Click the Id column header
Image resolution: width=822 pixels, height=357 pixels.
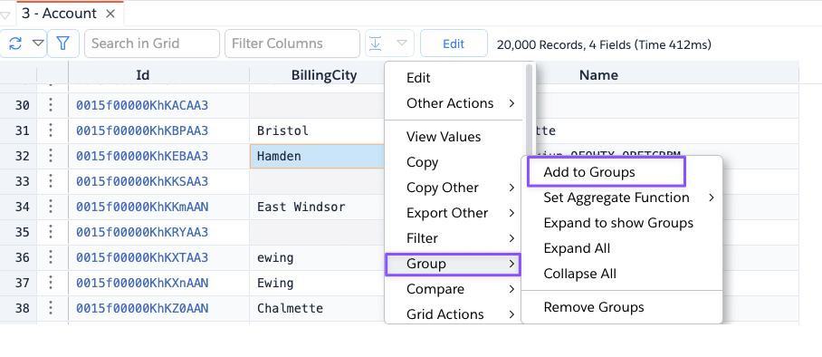(x=143, y=75)
